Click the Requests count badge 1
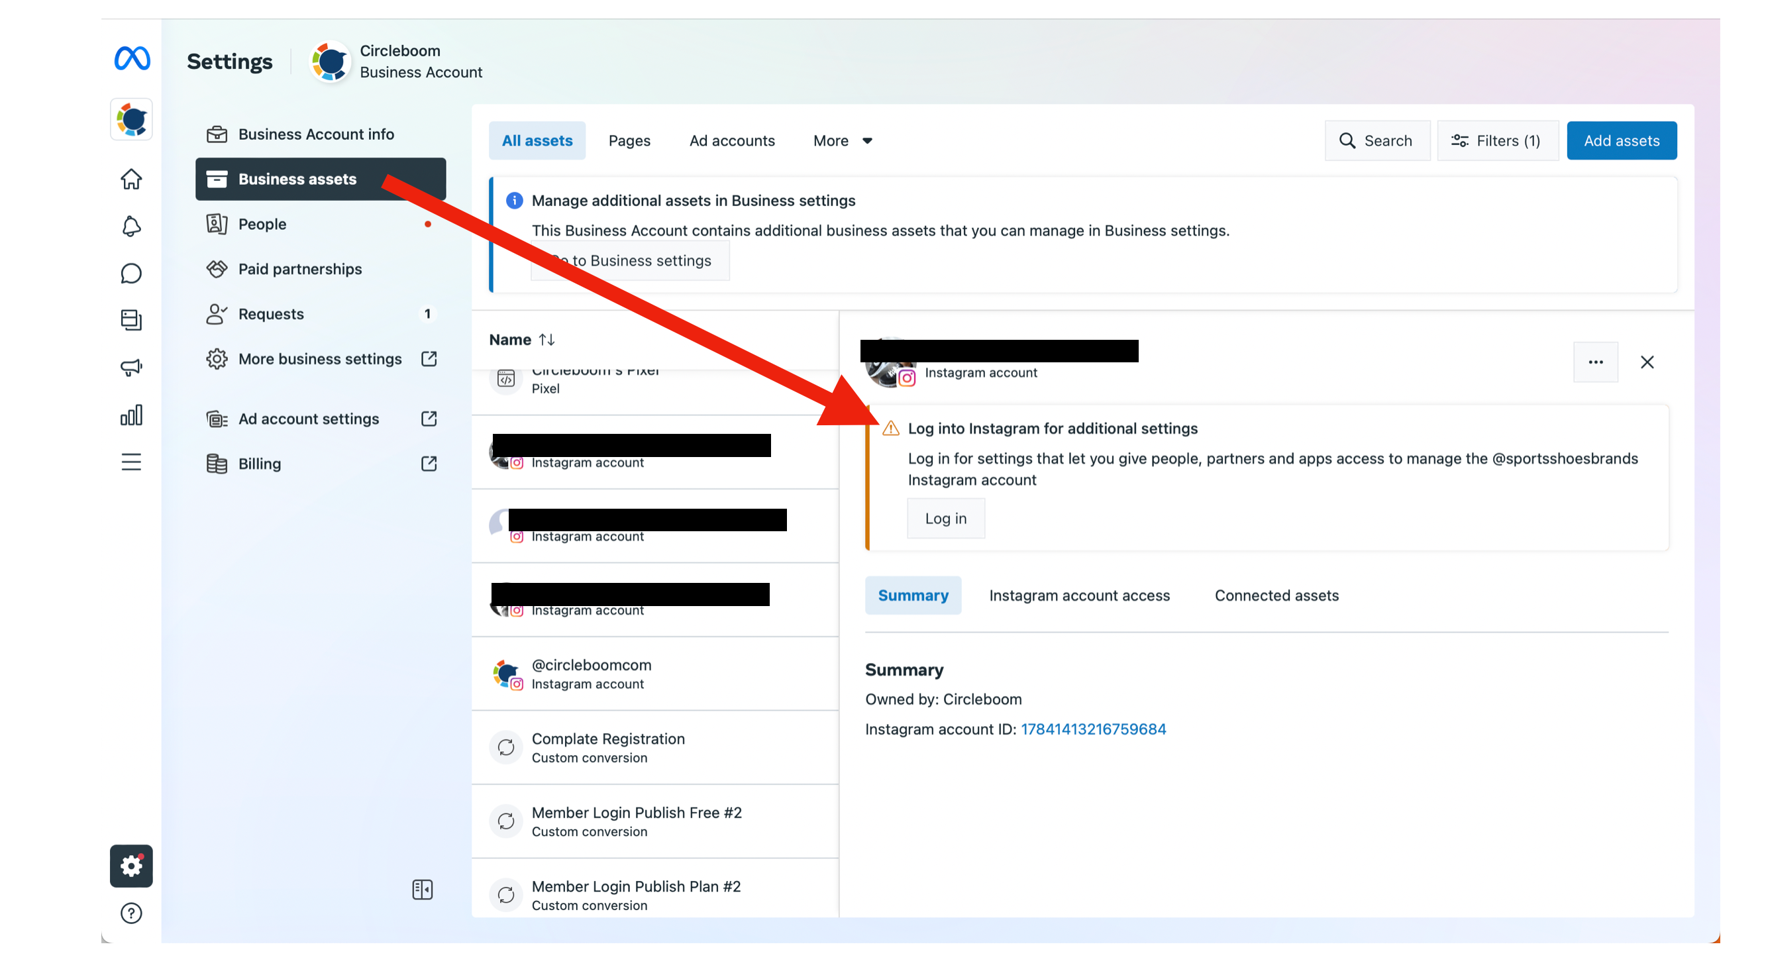This screenshot has width=1766, height=979. (x=428, y=314)
